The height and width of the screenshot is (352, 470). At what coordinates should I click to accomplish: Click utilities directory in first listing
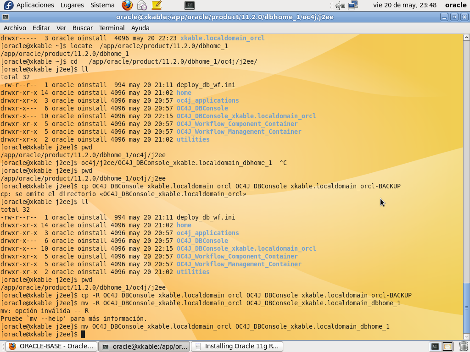pyautogui.click(x=193, y=139)
